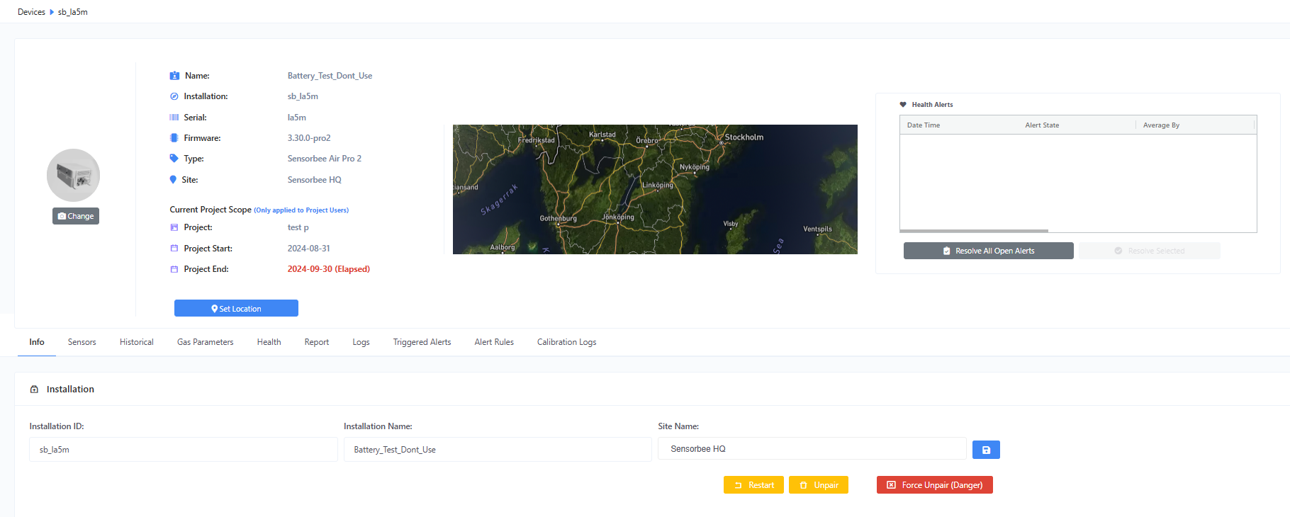
Task: Switch to the Sensors tab
Action: pos(82,342)
